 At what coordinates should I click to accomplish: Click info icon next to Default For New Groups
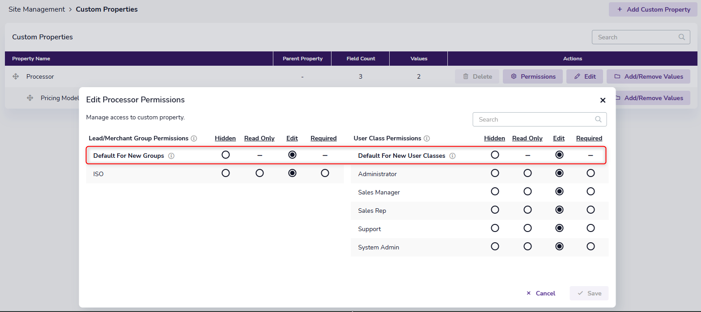pyautogui.click(x=171, y=156)
